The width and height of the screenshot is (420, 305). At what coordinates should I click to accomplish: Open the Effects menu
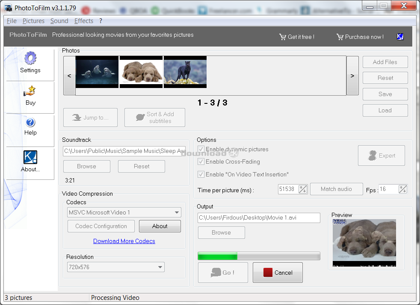(84, 21)
